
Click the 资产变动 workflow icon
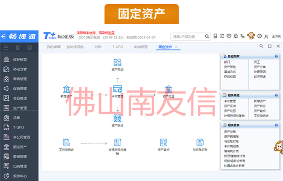pyautogui.click(x=117, y=63)
